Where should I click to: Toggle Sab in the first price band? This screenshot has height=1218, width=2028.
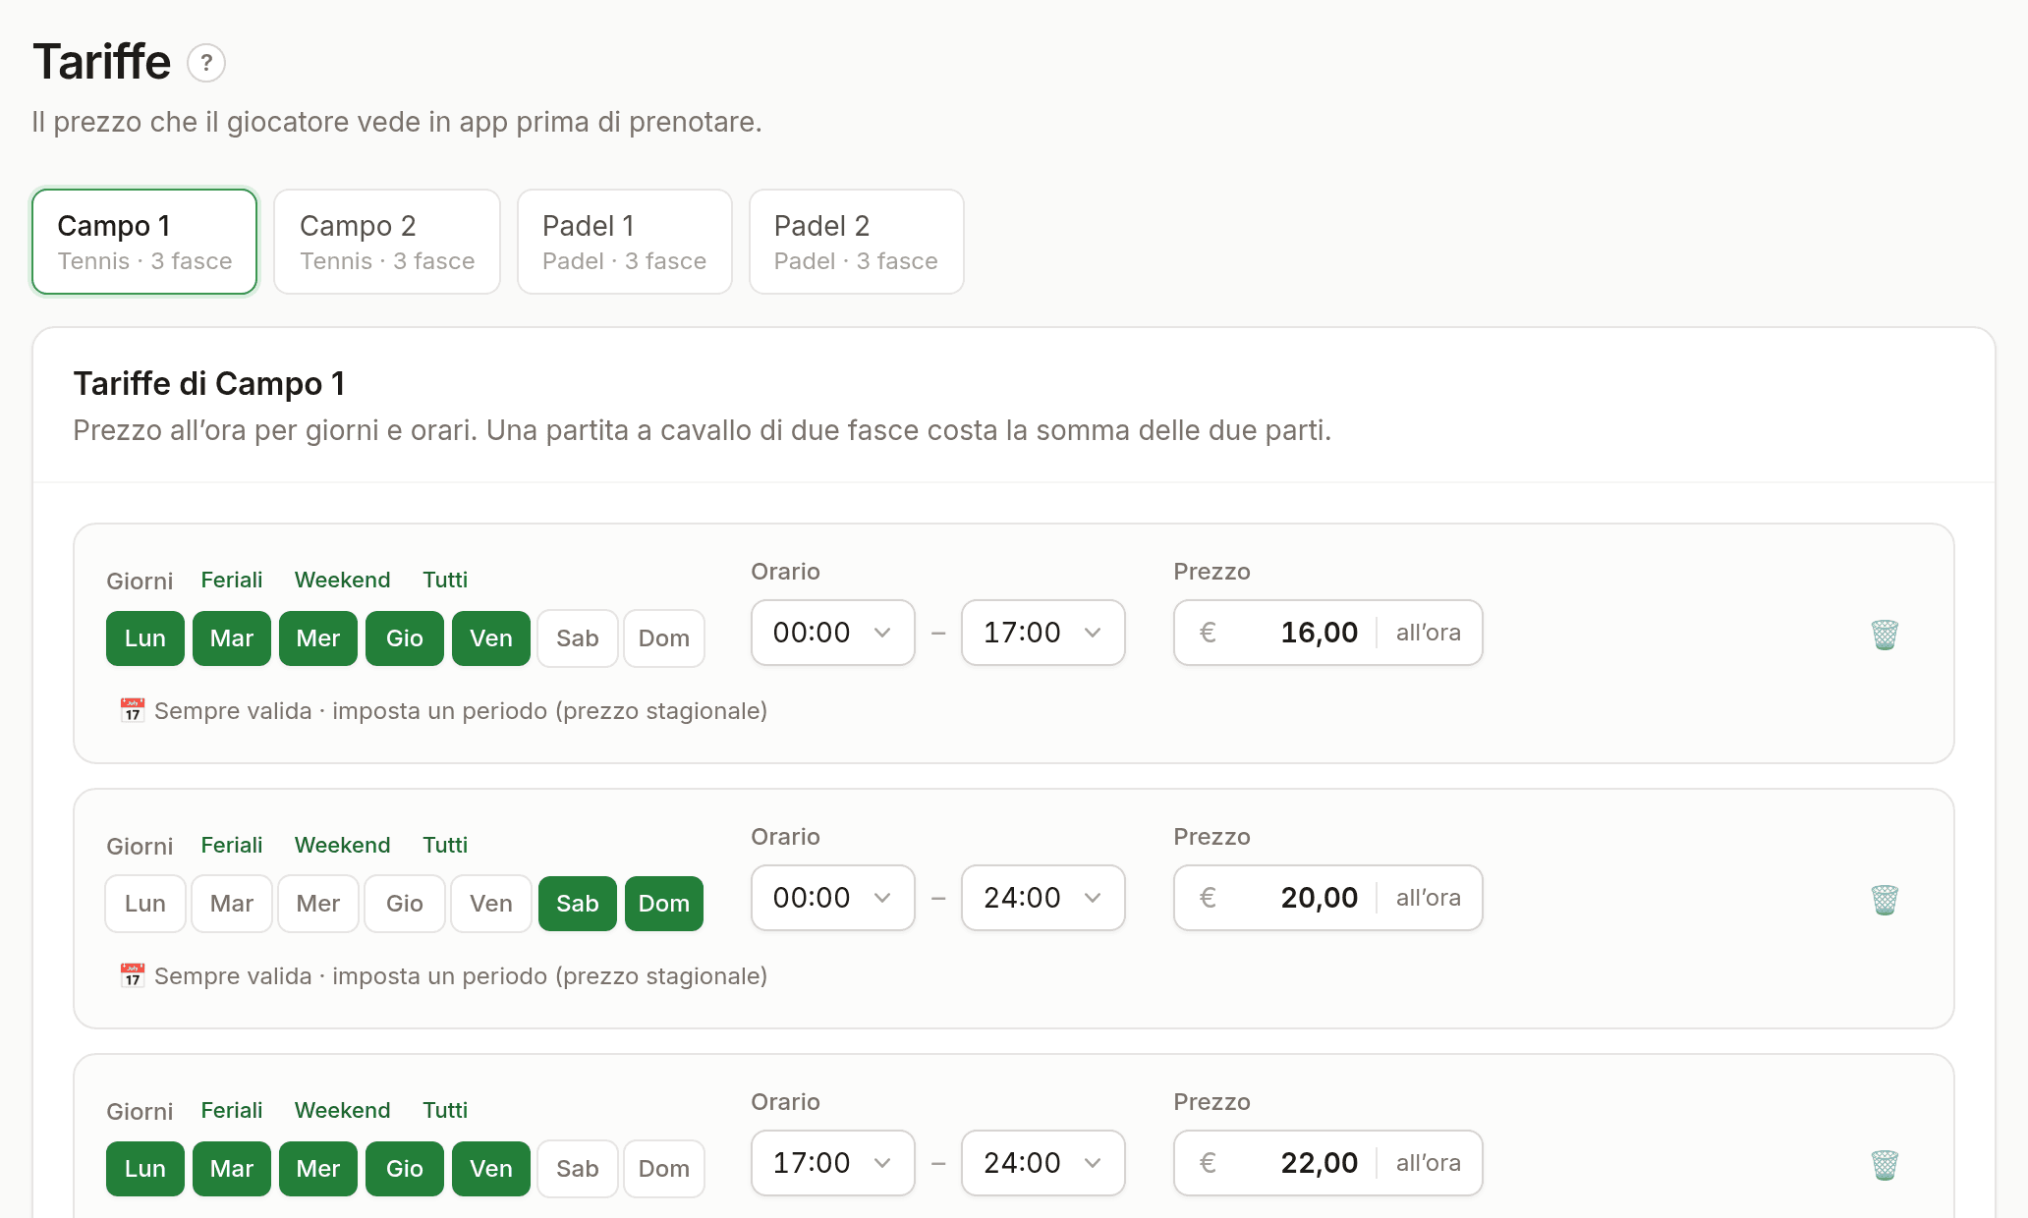click(x=578, y=638)
